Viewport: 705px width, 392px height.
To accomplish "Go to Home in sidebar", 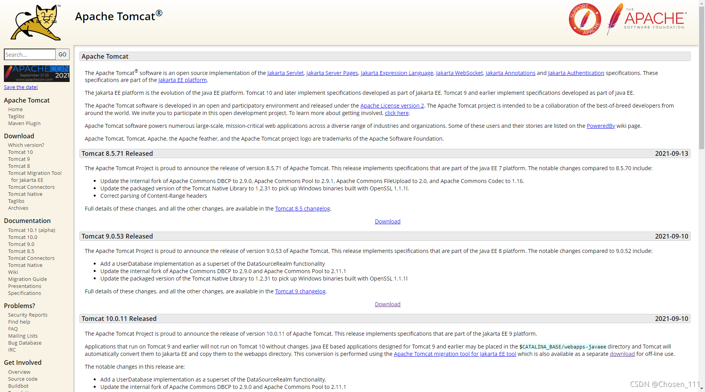I will pyautogui.click(x=16, y=110).
